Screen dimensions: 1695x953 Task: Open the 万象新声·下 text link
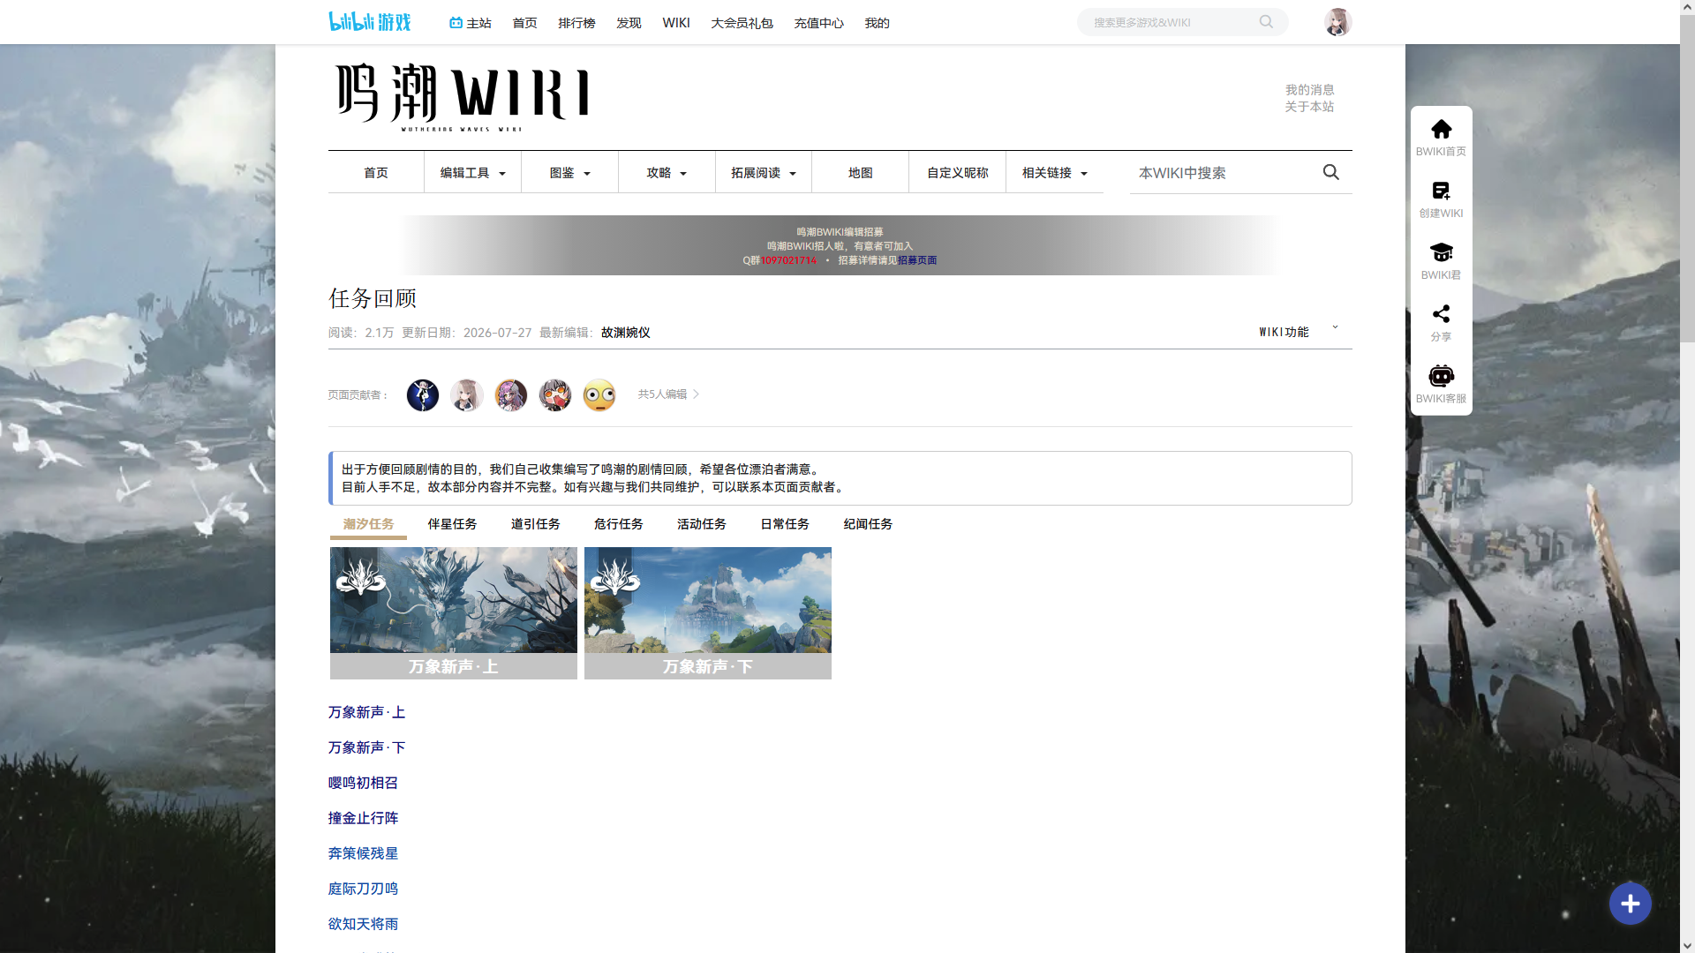[x=366, y=747]
